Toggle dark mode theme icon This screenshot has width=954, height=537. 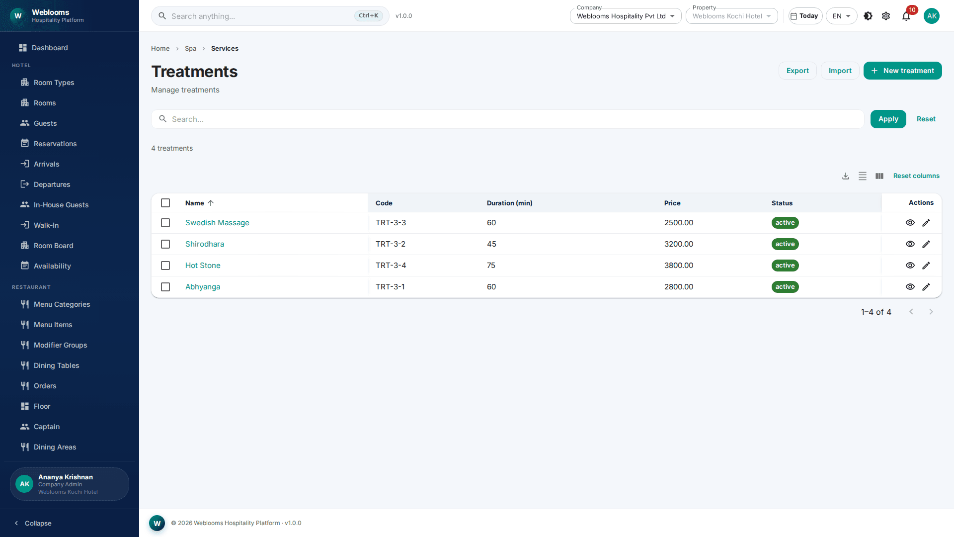868,16
